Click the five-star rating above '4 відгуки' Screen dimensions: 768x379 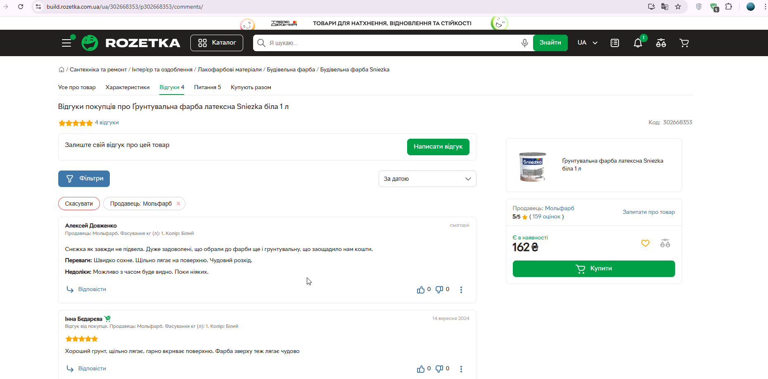tap(76, 123)
